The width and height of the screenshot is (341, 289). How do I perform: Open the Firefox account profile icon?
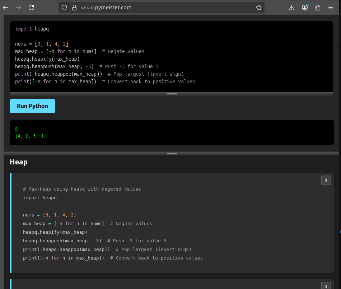tap(305, 7)
